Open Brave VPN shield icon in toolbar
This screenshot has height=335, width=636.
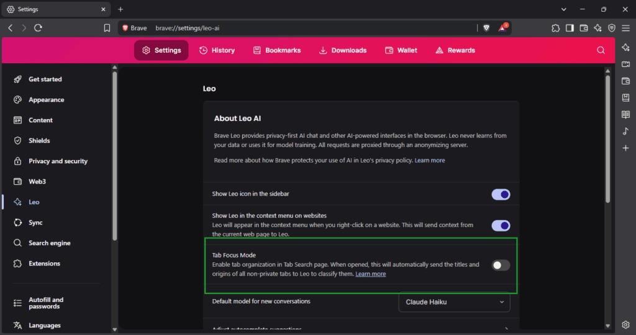pyautogui.click(x=612, y=28)
